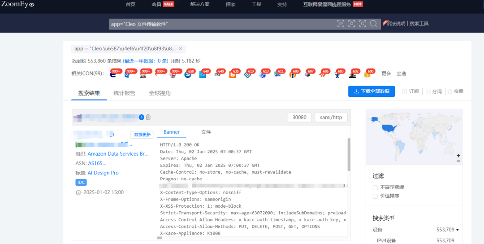Click port 30080 tag
The height and width of the screenshot is (244, 484).
click(x=299, y=118)
